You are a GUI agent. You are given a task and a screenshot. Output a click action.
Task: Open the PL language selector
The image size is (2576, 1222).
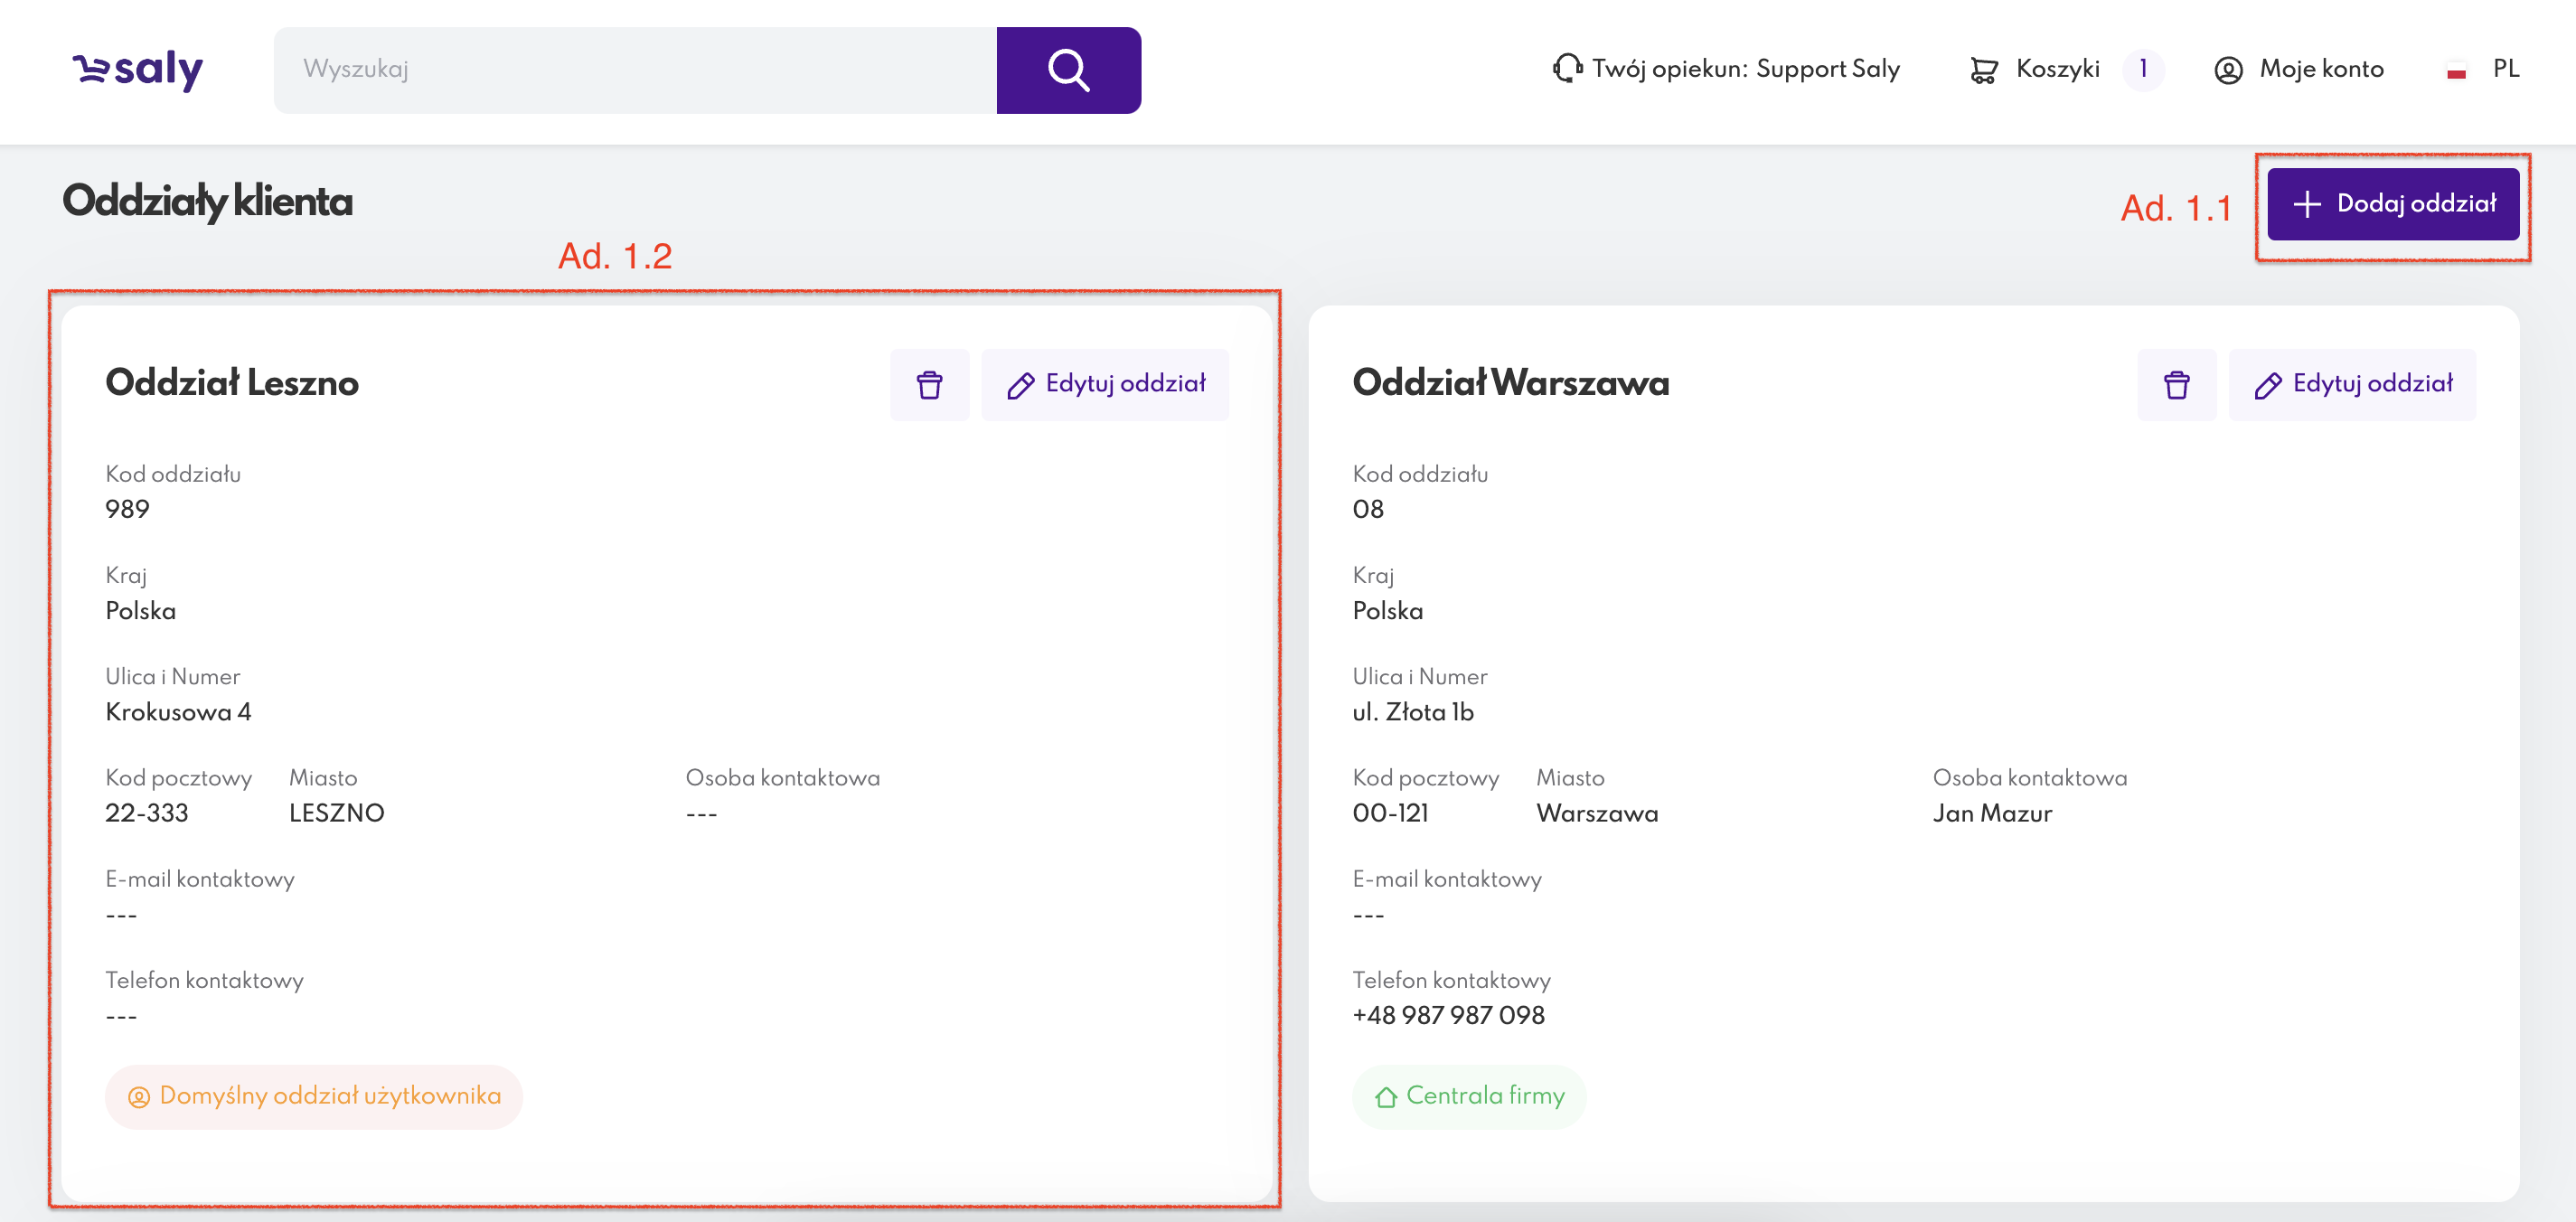click(x=2505, y=69)
